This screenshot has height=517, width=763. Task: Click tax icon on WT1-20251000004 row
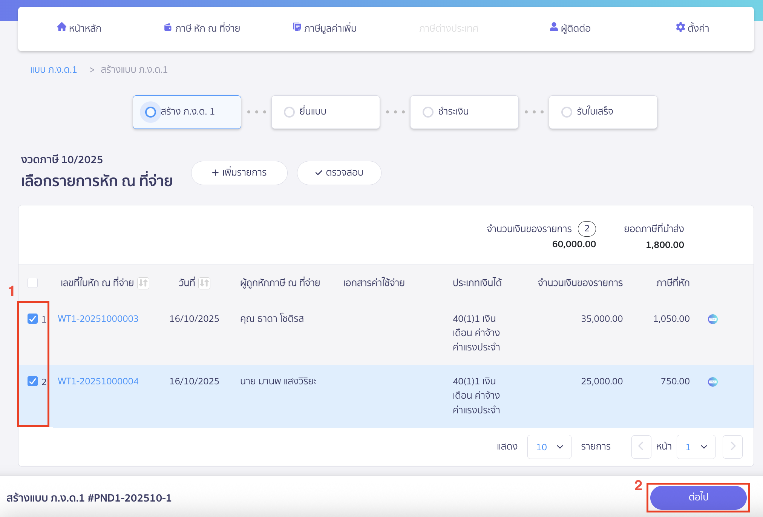pos(712,382)
